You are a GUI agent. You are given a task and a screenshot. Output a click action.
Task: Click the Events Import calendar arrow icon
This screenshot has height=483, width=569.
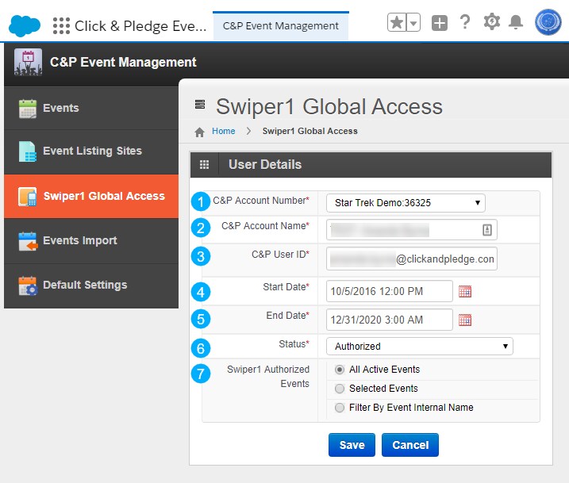click(28, 241)
